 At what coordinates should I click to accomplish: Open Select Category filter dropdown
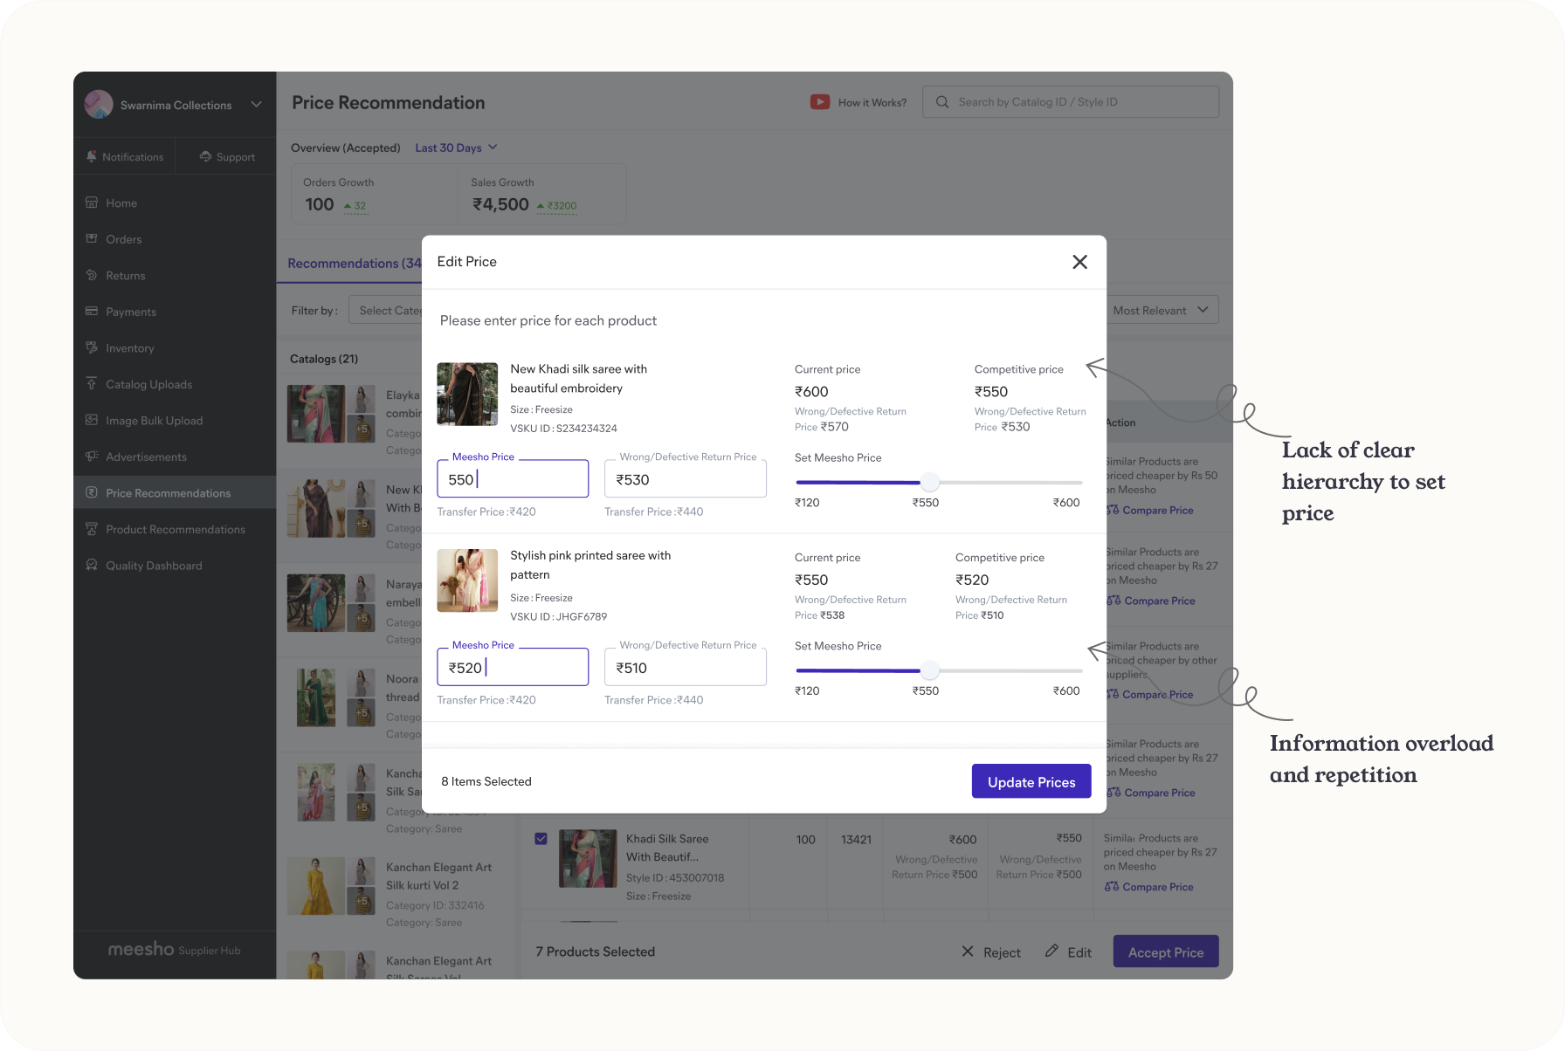[x=385, y=310]
